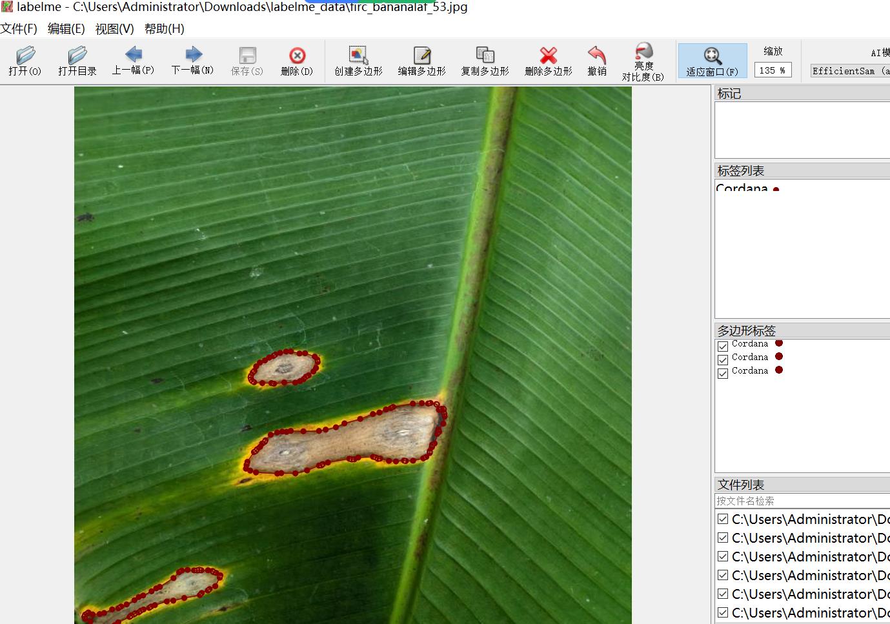Go to next image 下一幅
The image size is (890, 624).
tap(192, 61)
